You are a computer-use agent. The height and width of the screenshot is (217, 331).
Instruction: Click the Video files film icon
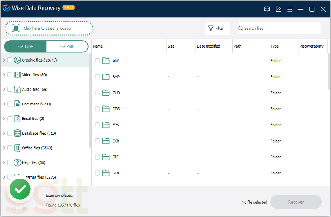(x=17, y=75)
